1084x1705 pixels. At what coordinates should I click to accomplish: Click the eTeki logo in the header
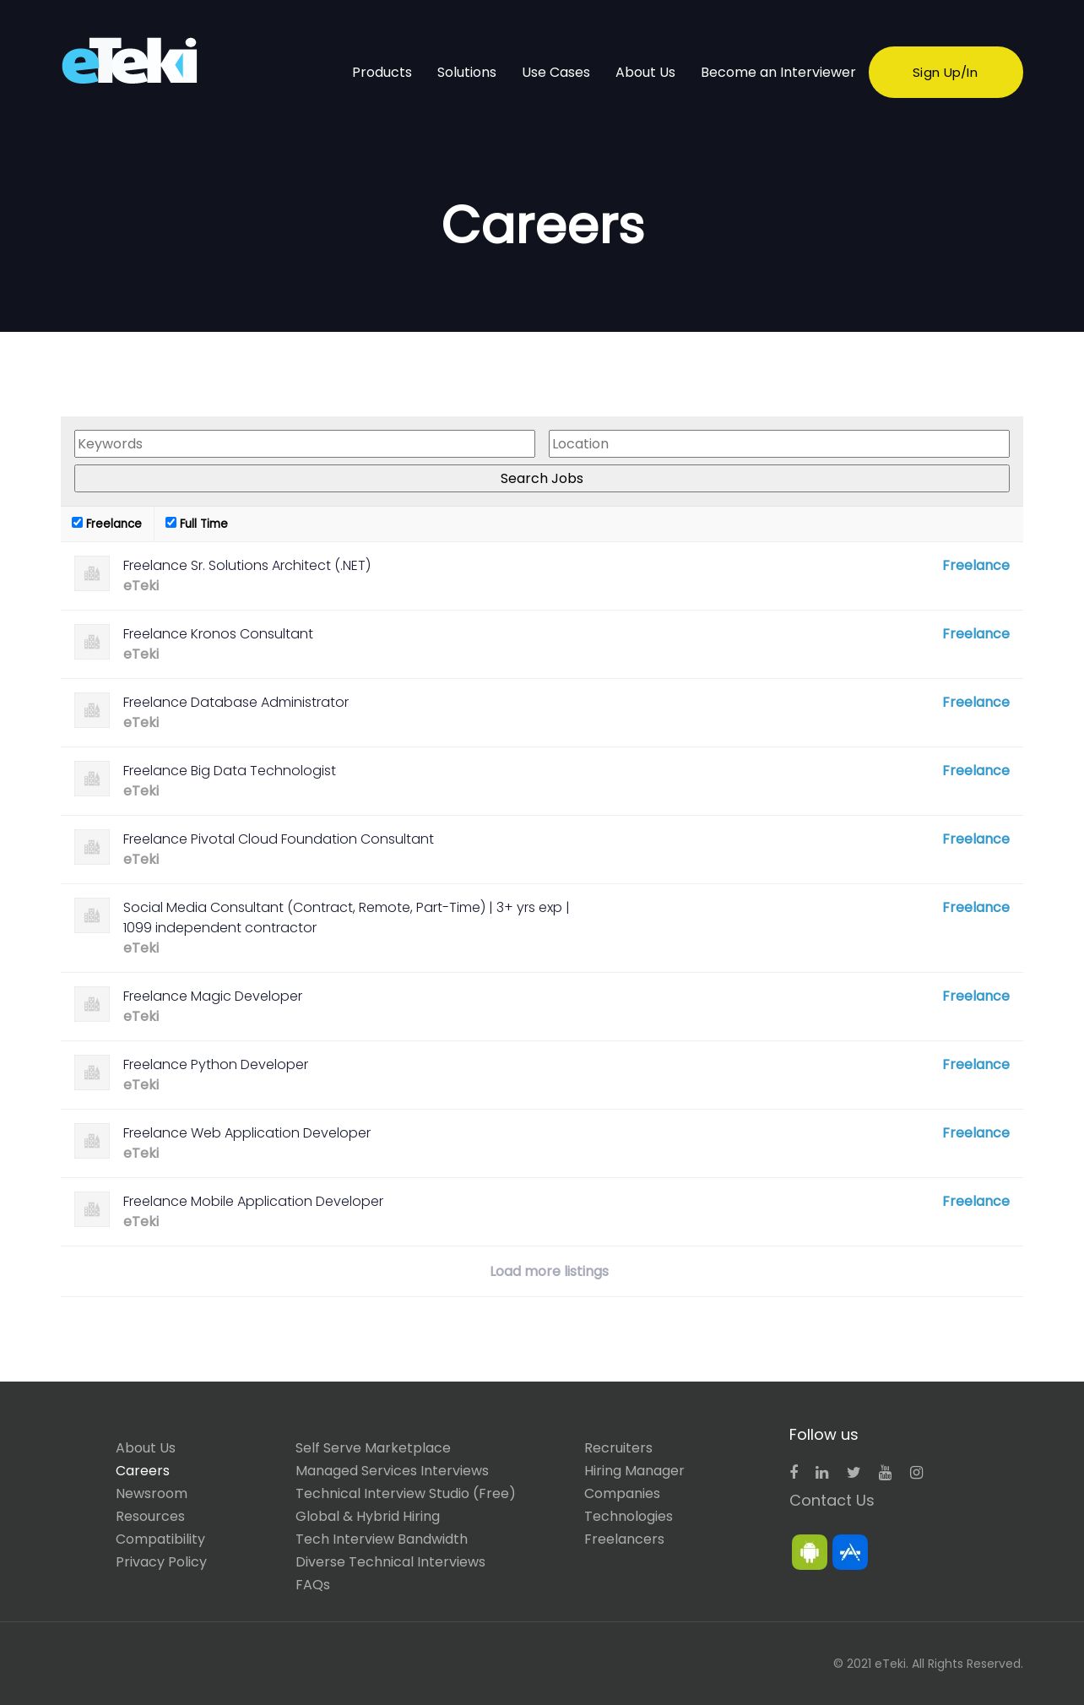(x=129, y=61)
